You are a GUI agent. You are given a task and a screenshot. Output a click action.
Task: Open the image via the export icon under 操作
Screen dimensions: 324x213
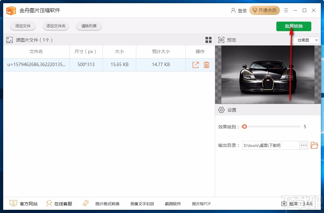pos(195,65)
